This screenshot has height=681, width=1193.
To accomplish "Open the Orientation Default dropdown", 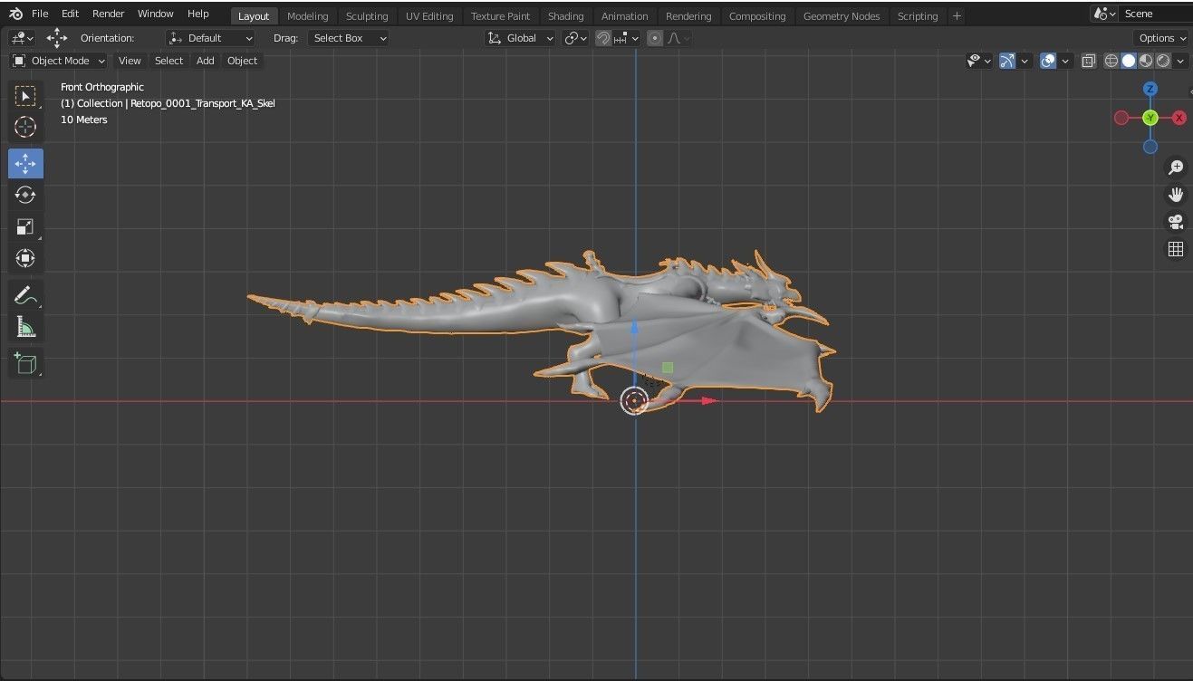I will point(211,38).
